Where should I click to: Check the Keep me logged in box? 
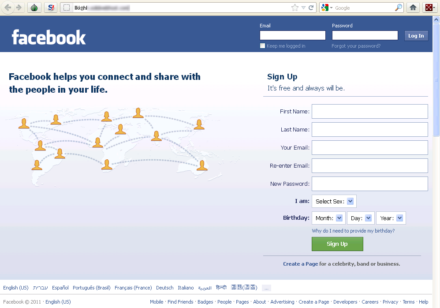click(262, 46)
